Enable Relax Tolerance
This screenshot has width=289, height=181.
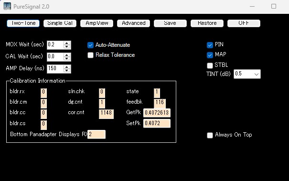(x=90, y=55)
